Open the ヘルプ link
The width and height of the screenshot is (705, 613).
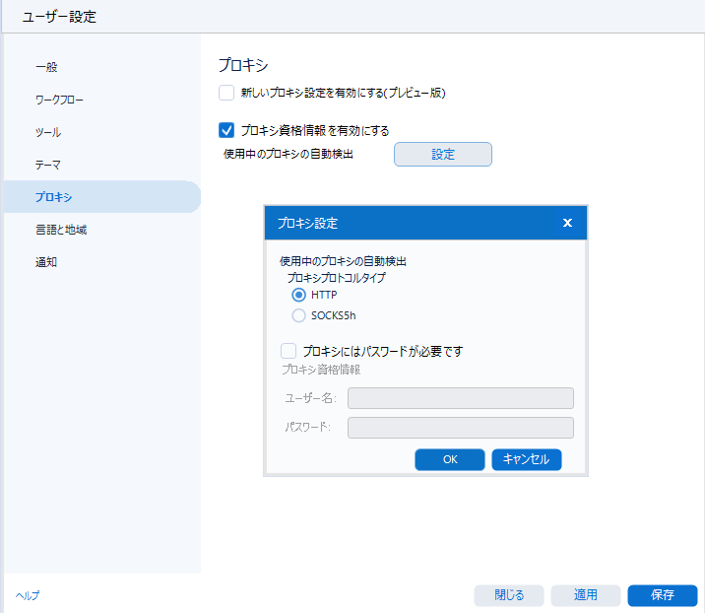pos(28,595)
